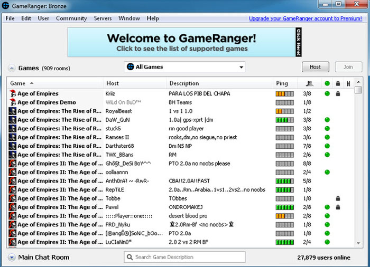Viewport: 370px width, 267px height.
Task: Expand the Main Chat Room panel
Action: 11,258
